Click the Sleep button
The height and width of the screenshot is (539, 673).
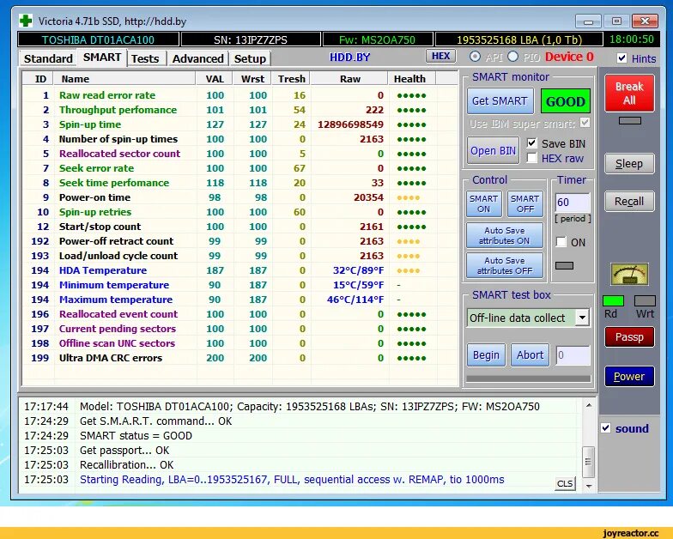[629, 163]
